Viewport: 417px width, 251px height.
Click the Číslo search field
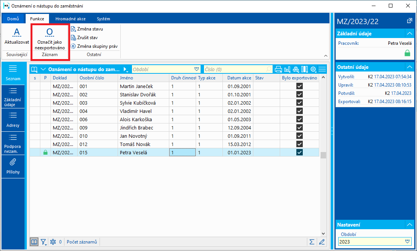point(238,70)
